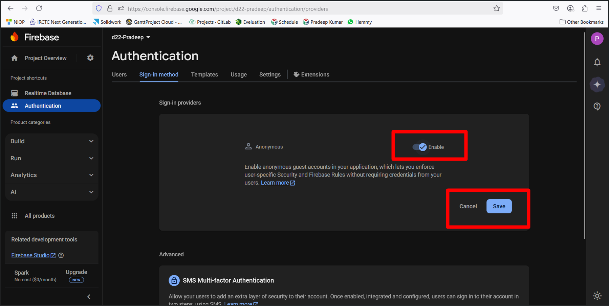Viewport: 609px width, 306px height.
Task: Click the browser address bar URL
Action: point(227,9)
